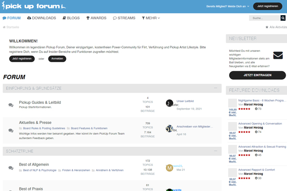This screenshot has width=287, height=191.
Task: Collapse the Schatztruhe category
Action: pos(216,151)
